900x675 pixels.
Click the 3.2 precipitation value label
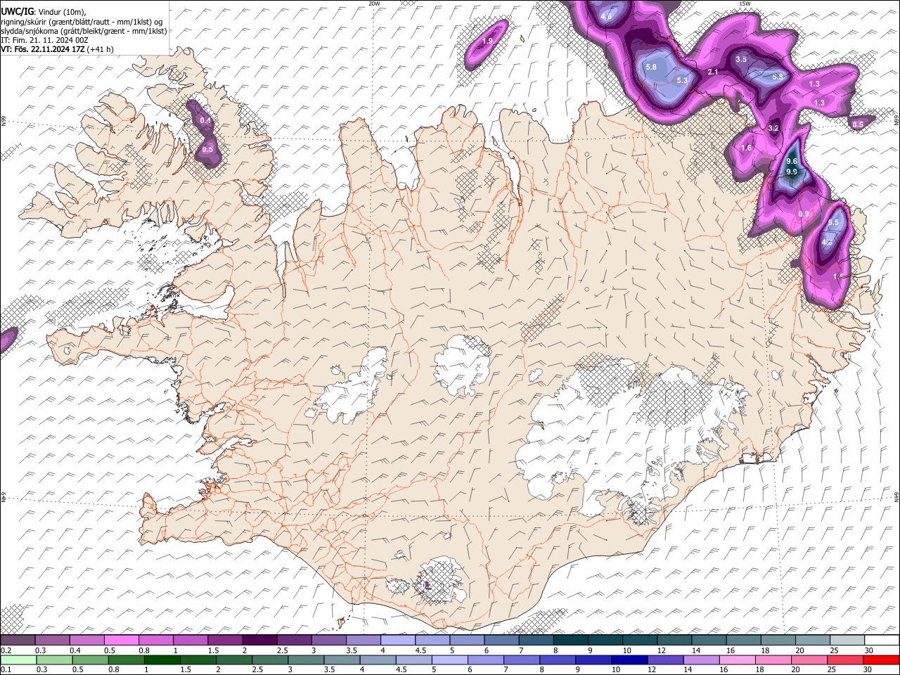click(773, 128)
